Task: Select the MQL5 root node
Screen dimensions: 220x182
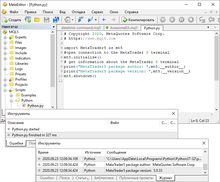Action: (x=14, y=32)
